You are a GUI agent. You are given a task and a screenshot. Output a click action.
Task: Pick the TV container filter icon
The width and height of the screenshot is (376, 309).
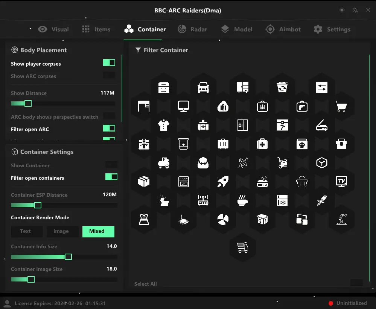(341, 182)
